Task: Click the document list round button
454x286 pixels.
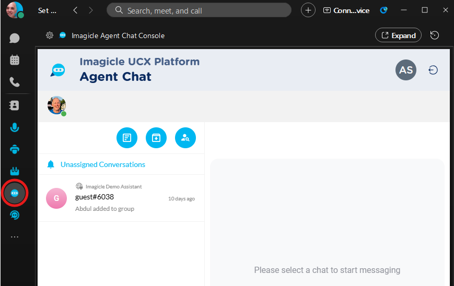Action: [x=127, y=138]
